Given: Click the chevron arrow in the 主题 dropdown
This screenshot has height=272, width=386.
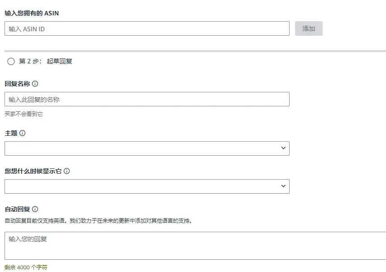Looking at the screenshot, I should tap(283, 148).
